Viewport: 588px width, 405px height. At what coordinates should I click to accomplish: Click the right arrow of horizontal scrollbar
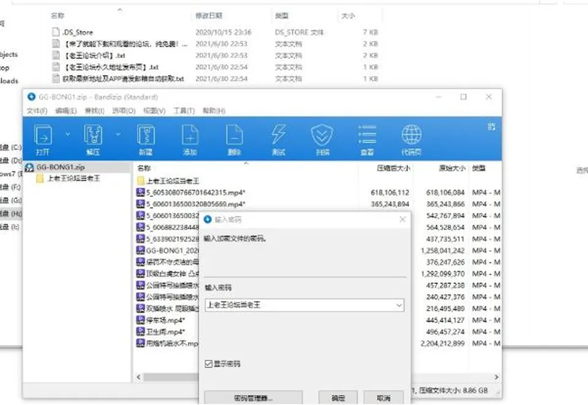point(497,377)
